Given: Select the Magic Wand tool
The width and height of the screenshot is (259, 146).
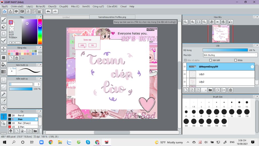Looking at the screenshot, I should (x=4, y=94).
